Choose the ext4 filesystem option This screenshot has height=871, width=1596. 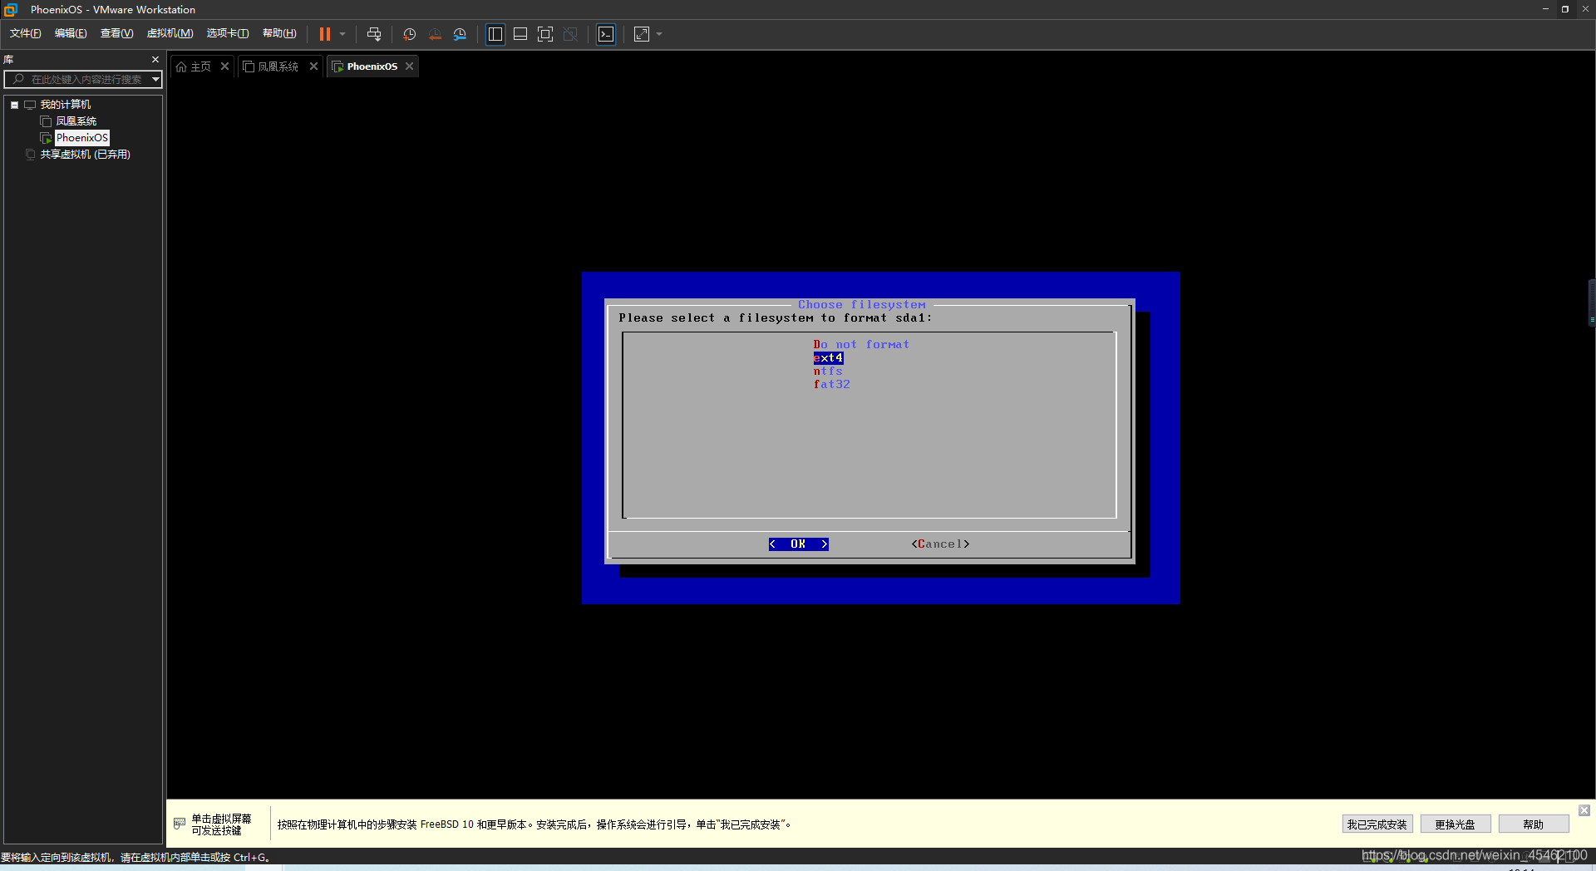click(x=828, y=357)
